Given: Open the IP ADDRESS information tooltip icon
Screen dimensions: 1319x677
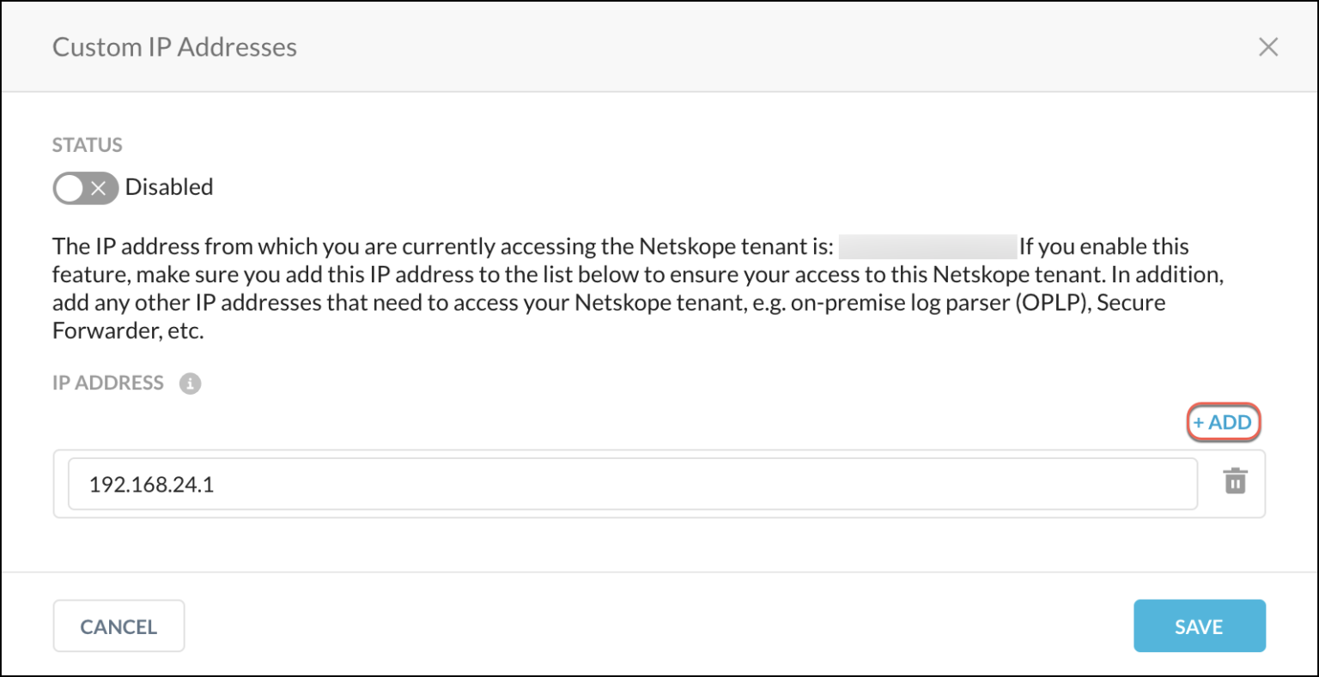Looking at the screenshot, I should [188, 383].
